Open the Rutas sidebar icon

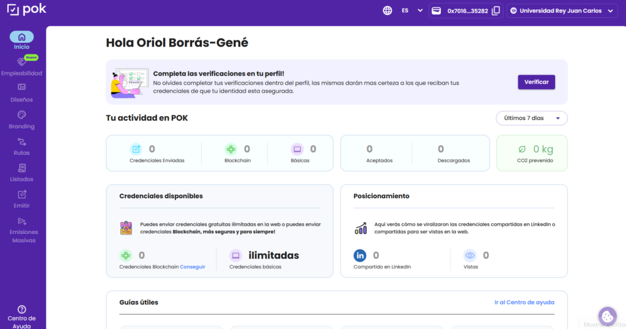(21, 142)
